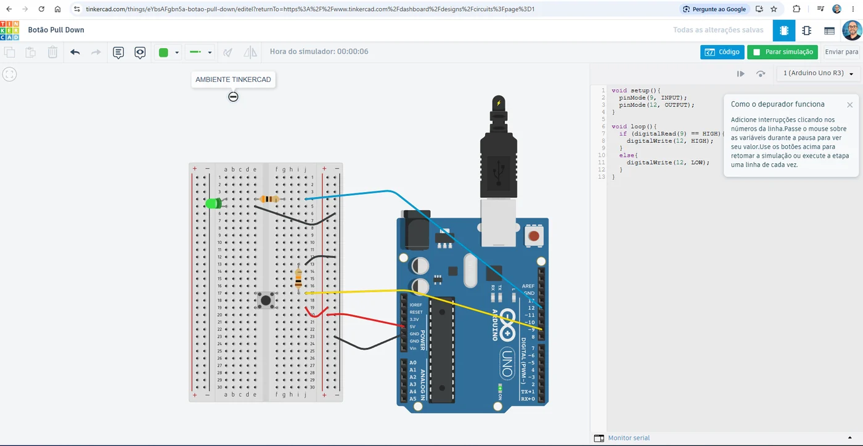Stop the simulation
This screenshot has width=863, height=446.
(782, 52)
